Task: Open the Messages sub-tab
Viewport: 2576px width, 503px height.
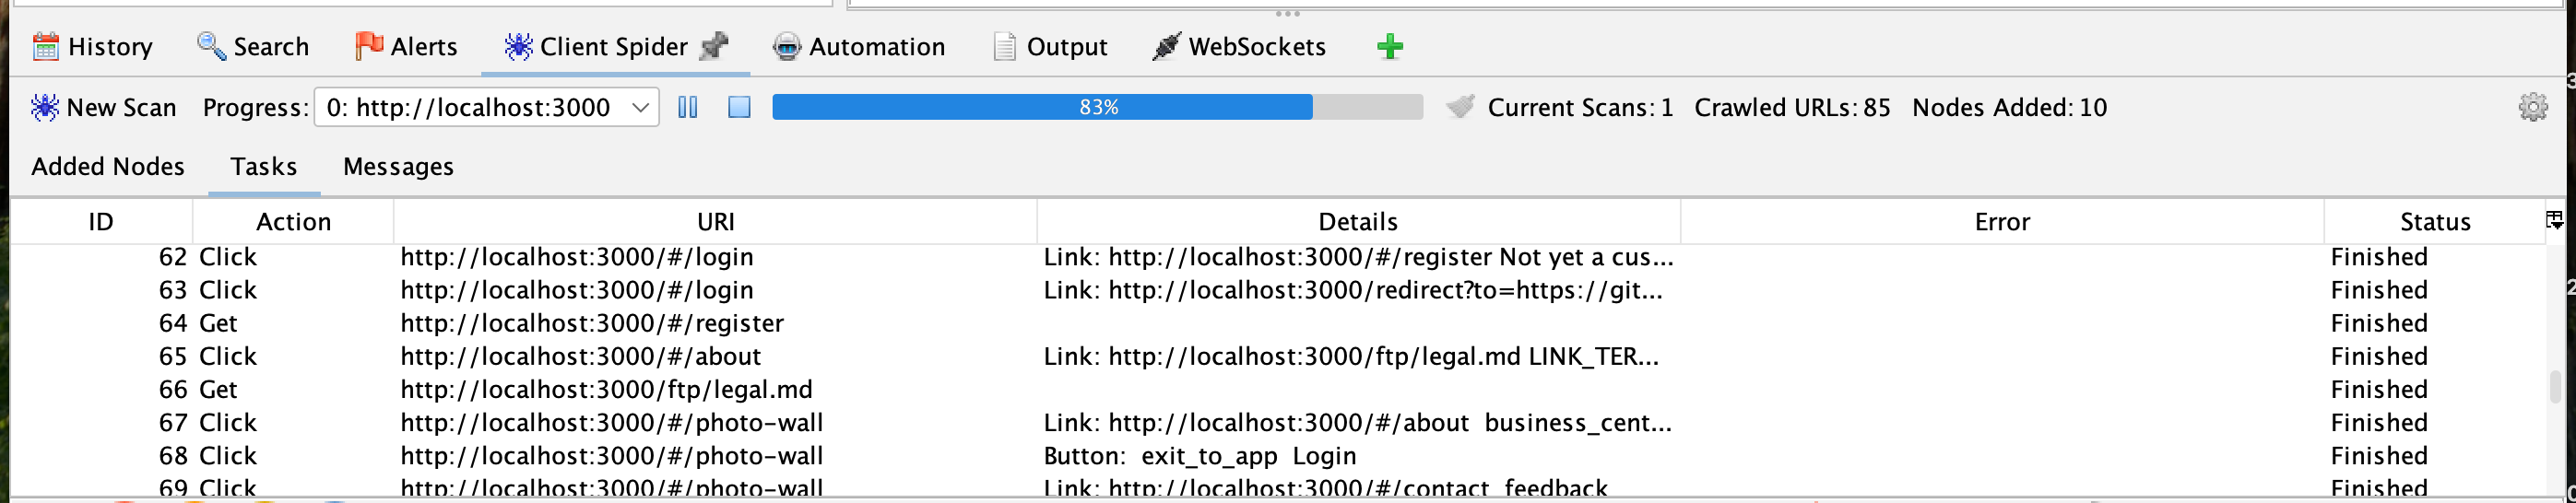Action: 398,166
